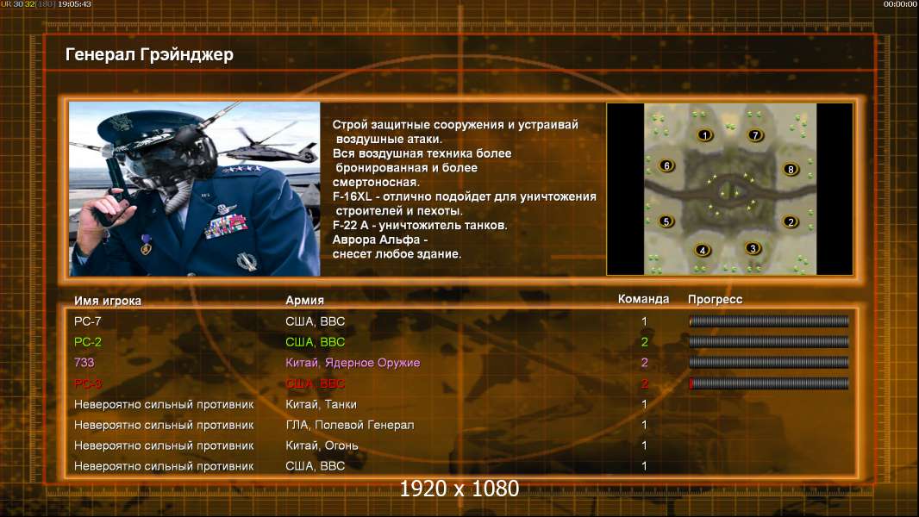
Task: Choose start position 8 on the minimap
Action: [x=791, y=169]
